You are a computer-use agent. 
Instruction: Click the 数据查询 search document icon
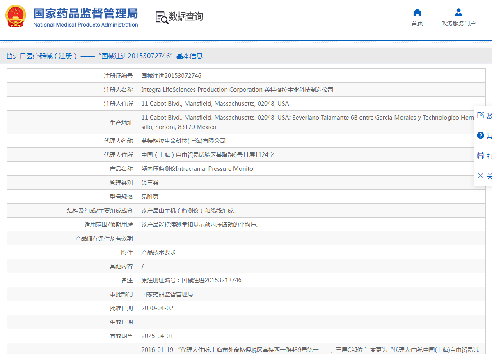pos(162,18)
